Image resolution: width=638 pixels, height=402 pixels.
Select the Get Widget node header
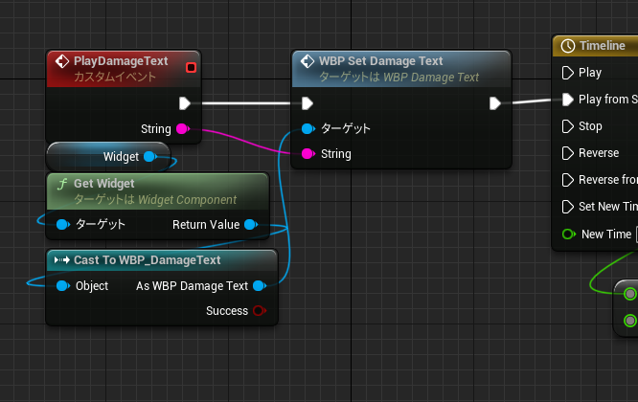[158, 191]
